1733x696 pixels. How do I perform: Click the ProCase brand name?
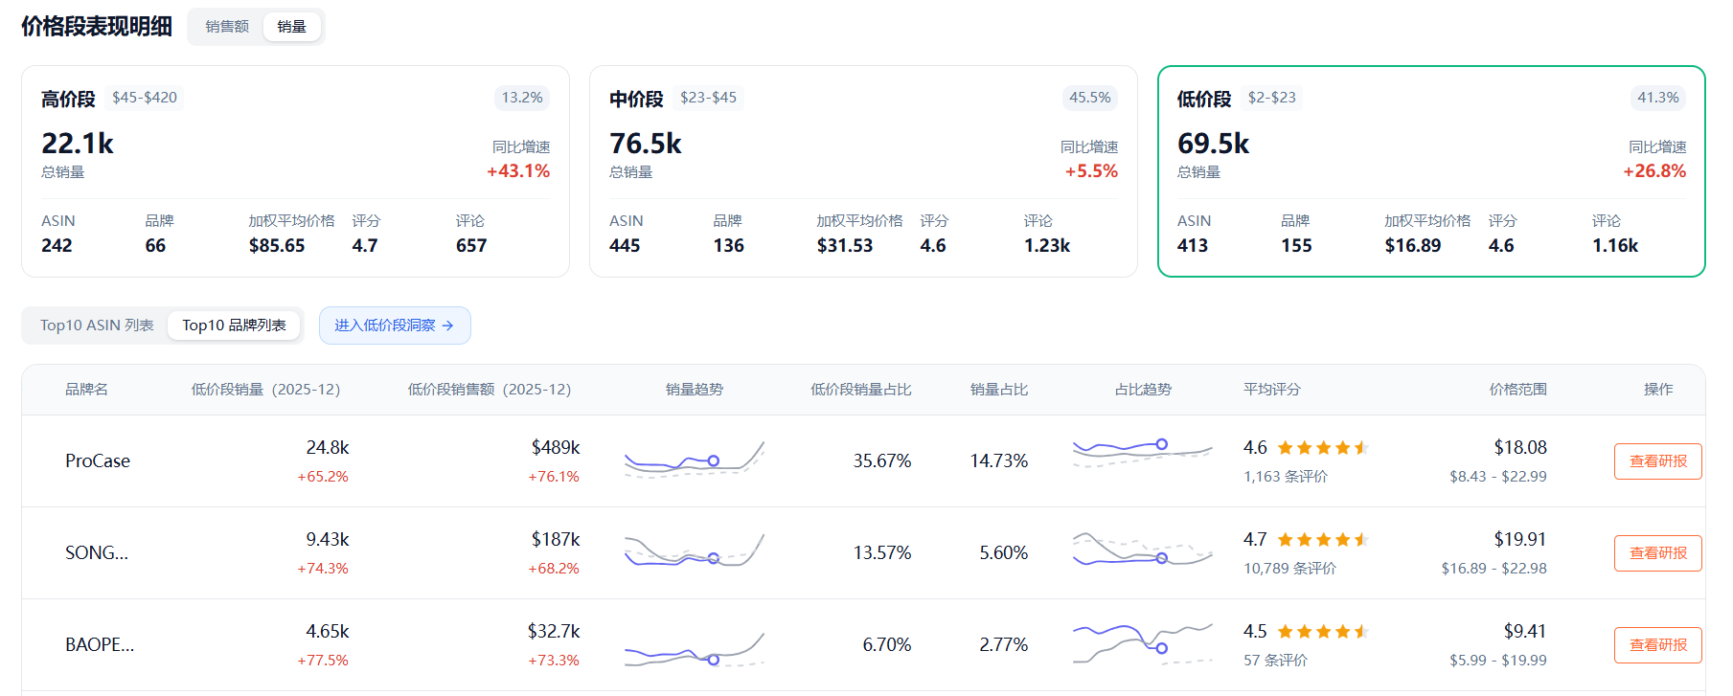(x=98, y=461)
